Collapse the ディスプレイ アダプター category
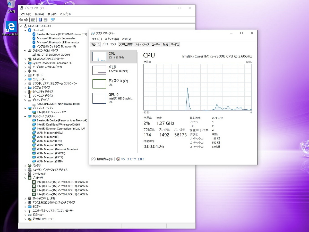This screenshot has height=232, width=309. [25, 108]
